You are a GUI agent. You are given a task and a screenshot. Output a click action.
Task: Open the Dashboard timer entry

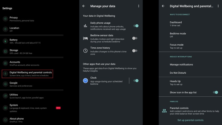176,24
